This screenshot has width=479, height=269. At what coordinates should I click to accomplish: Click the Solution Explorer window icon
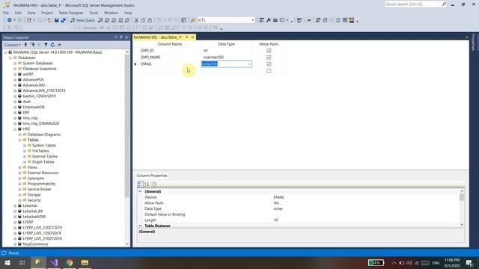click(x=261, y=20)
